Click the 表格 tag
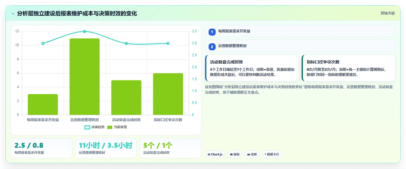Viewport: 406px width, 169px height. [x=234, y=154]
